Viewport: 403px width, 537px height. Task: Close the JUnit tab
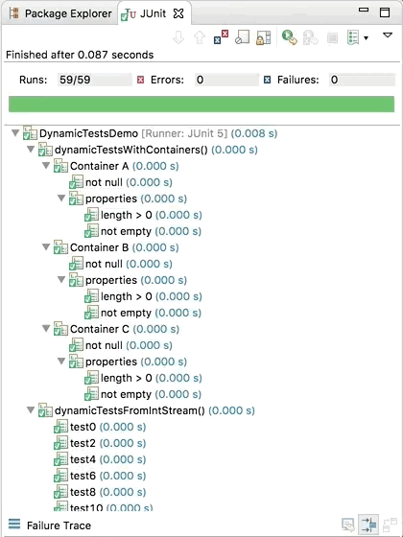click(x=178, y=13)
